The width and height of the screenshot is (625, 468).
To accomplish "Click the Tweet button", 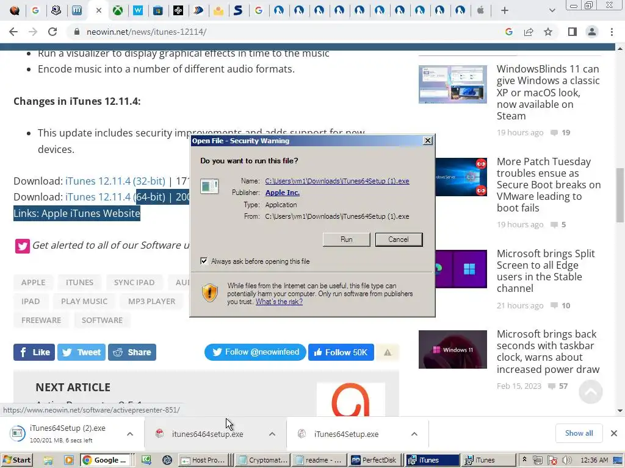I will 81,352.
